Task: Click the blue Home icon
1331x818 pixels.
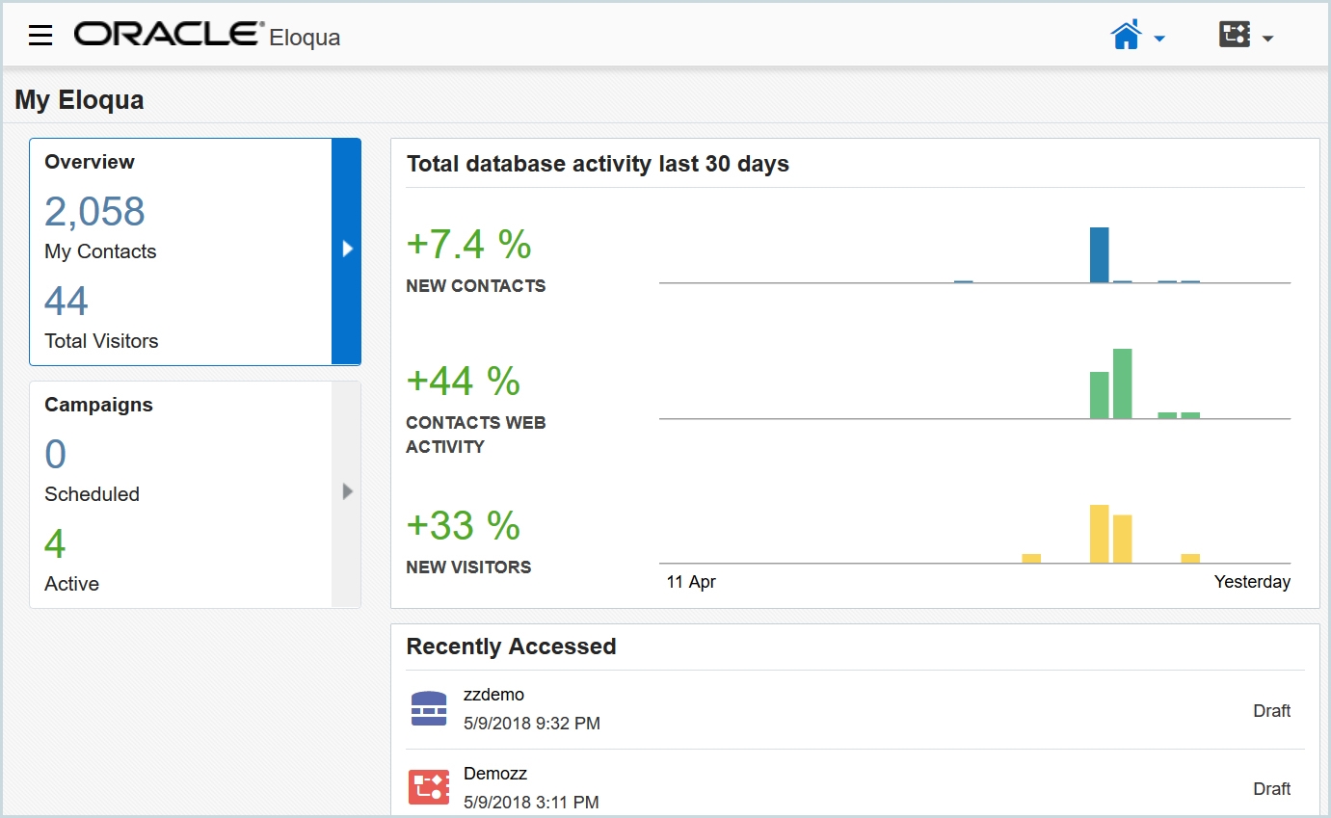Action: coord(1126,36)
